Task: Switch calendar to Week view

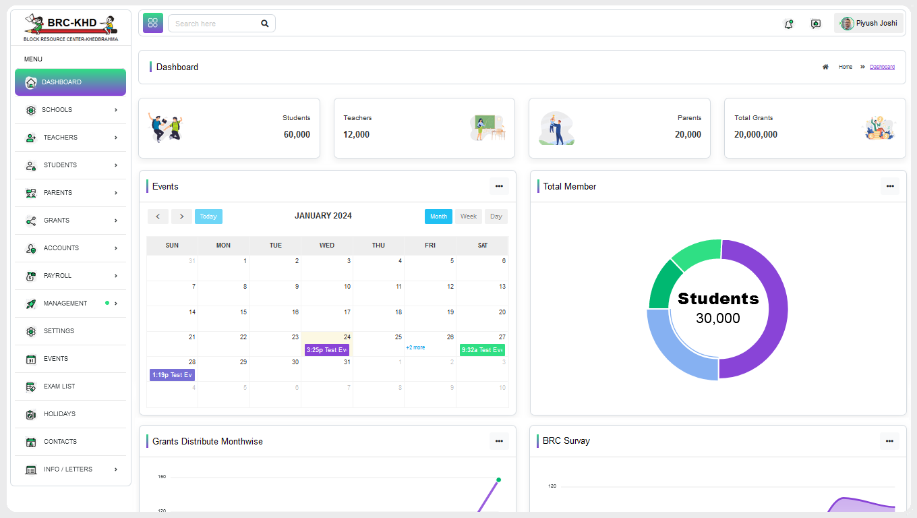Action: click(x=469, y=217)
